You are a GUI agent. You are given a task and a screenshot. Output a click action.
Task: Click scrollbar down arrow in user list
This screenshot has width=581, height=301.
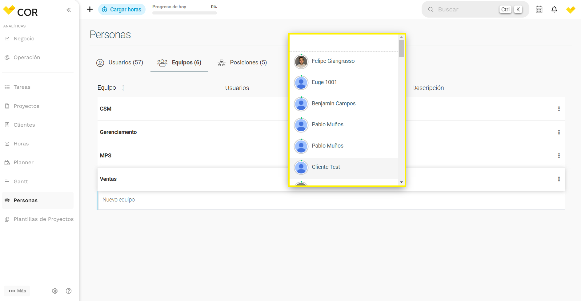click(x=401, y=182)
